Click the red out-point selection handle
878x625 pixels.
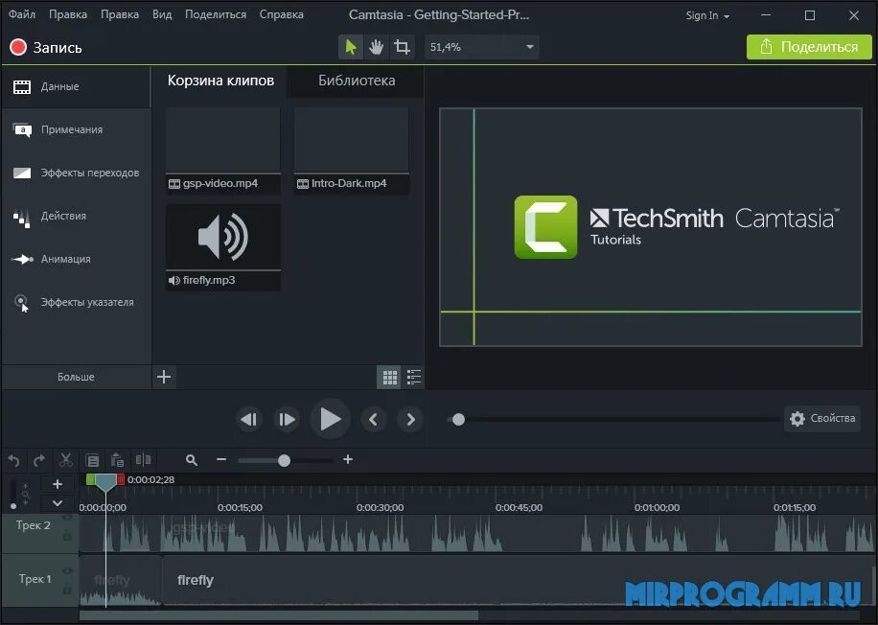point(121,479)
